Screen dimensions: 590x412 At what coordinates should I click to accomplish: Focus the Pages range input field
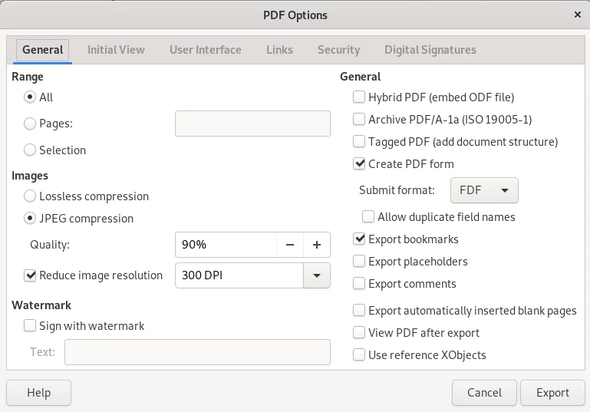click(252, 124)
